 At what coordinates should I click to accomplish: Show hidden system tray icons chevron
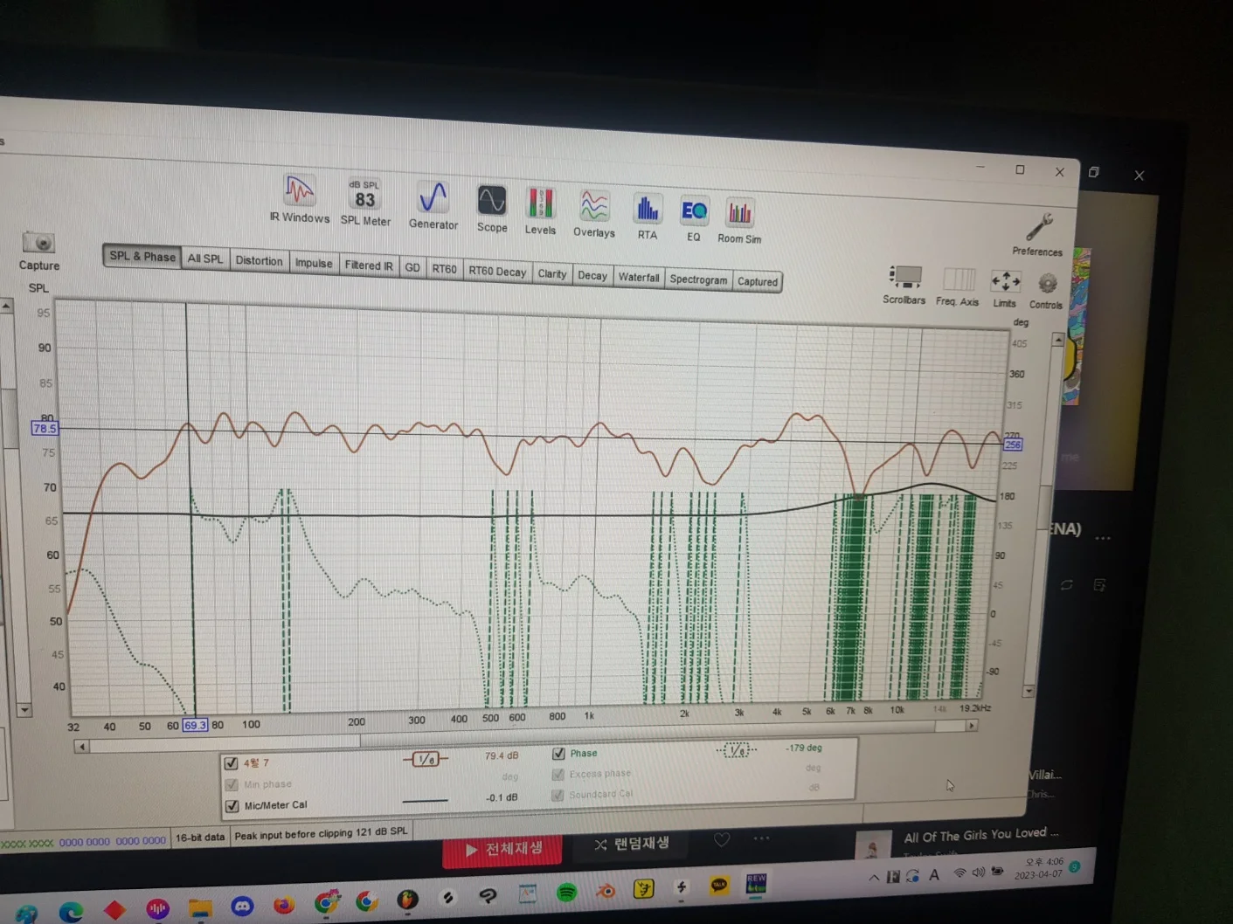pos(874,877)
